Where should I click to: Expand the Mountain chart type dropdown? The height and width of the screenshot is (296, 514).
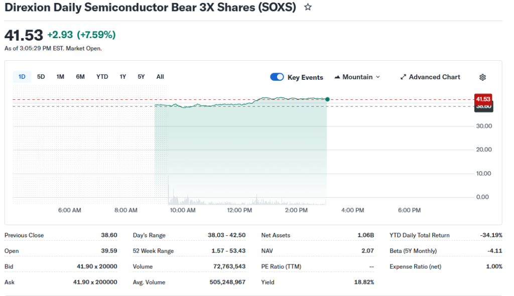click(x=377, y=77)
